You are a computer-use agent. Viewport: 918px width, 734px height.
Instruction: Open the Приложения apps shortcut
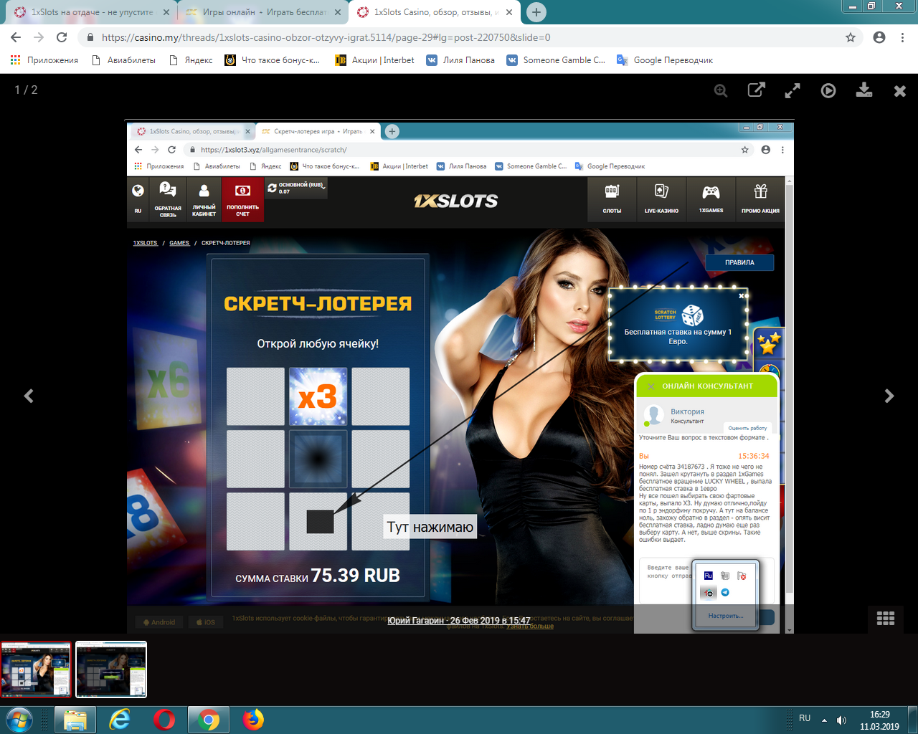[44, 60]
